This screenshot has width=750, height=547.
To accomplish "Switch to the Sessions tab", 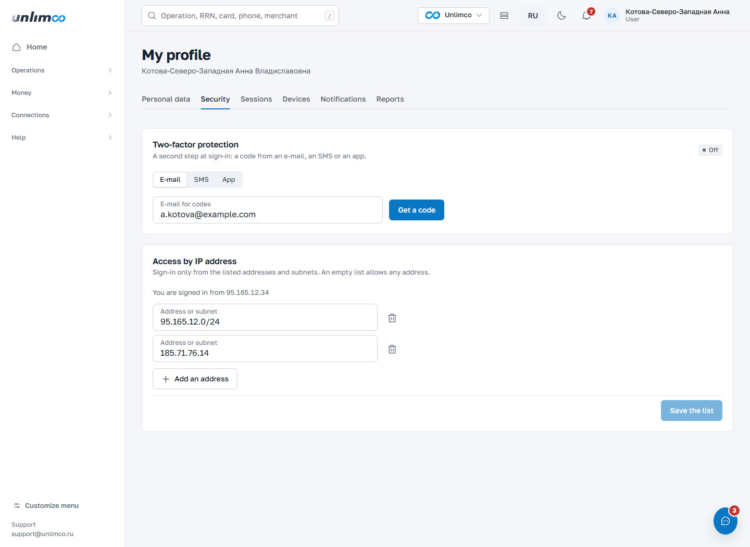I will point(256,99).
